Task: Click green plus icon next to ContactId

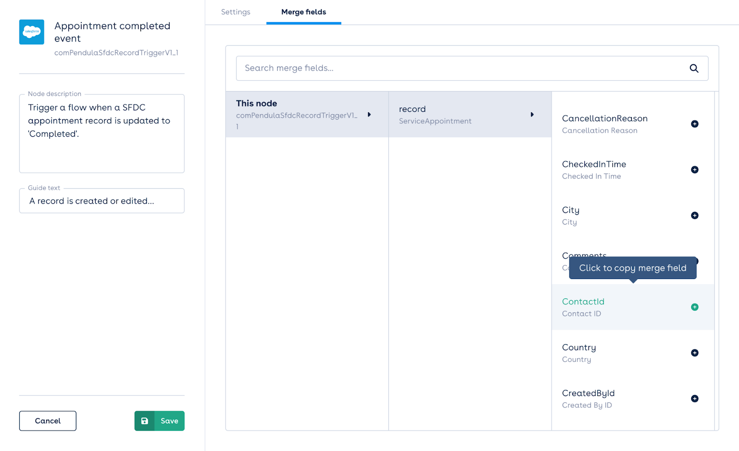Action: [x=694, y=307]
